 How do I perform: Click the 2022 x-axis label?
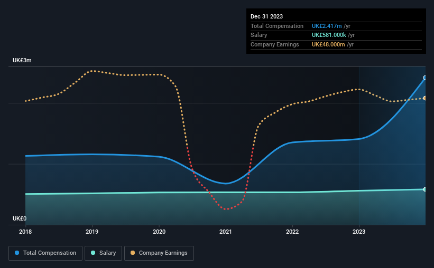(x=292, y=232)
